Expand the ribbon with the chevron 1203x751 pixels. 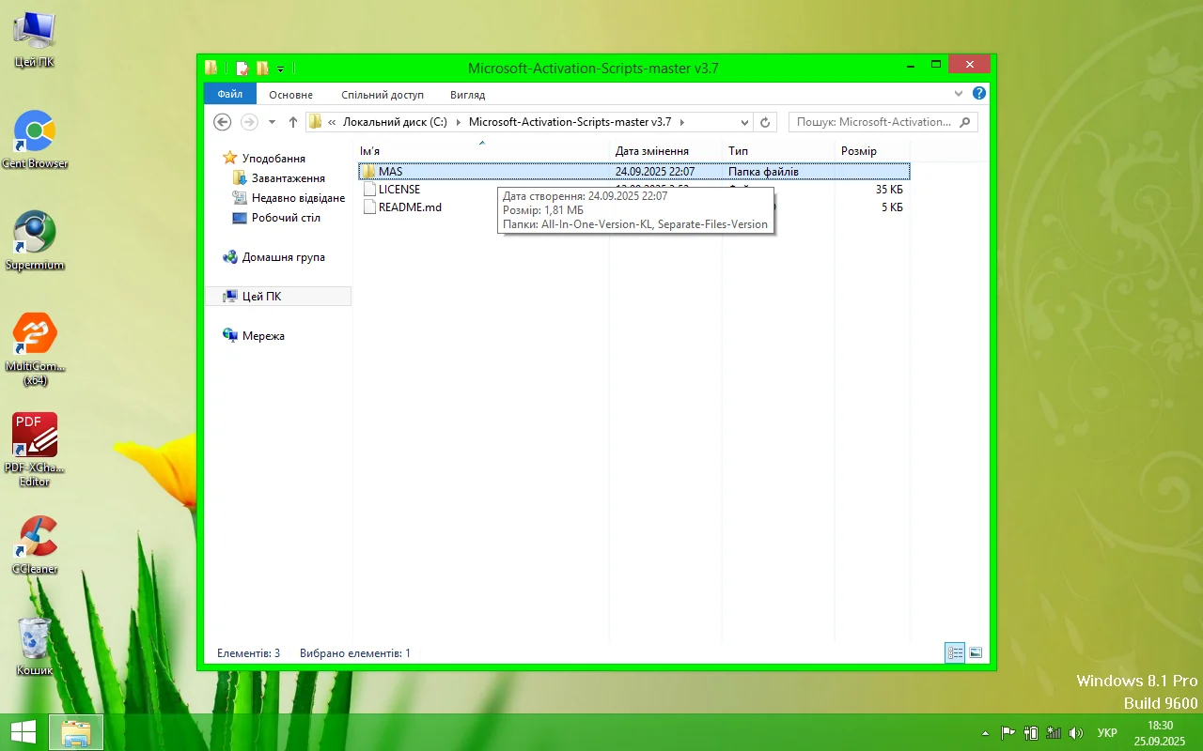(959, 94)
